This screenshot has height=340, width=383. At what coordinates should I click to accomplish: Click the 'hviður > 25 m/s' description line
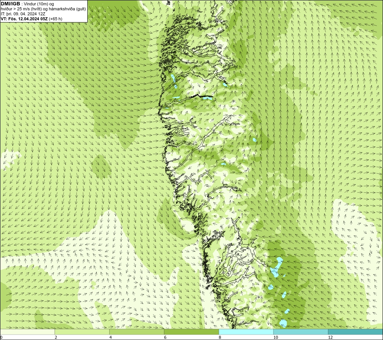[43, 9]
